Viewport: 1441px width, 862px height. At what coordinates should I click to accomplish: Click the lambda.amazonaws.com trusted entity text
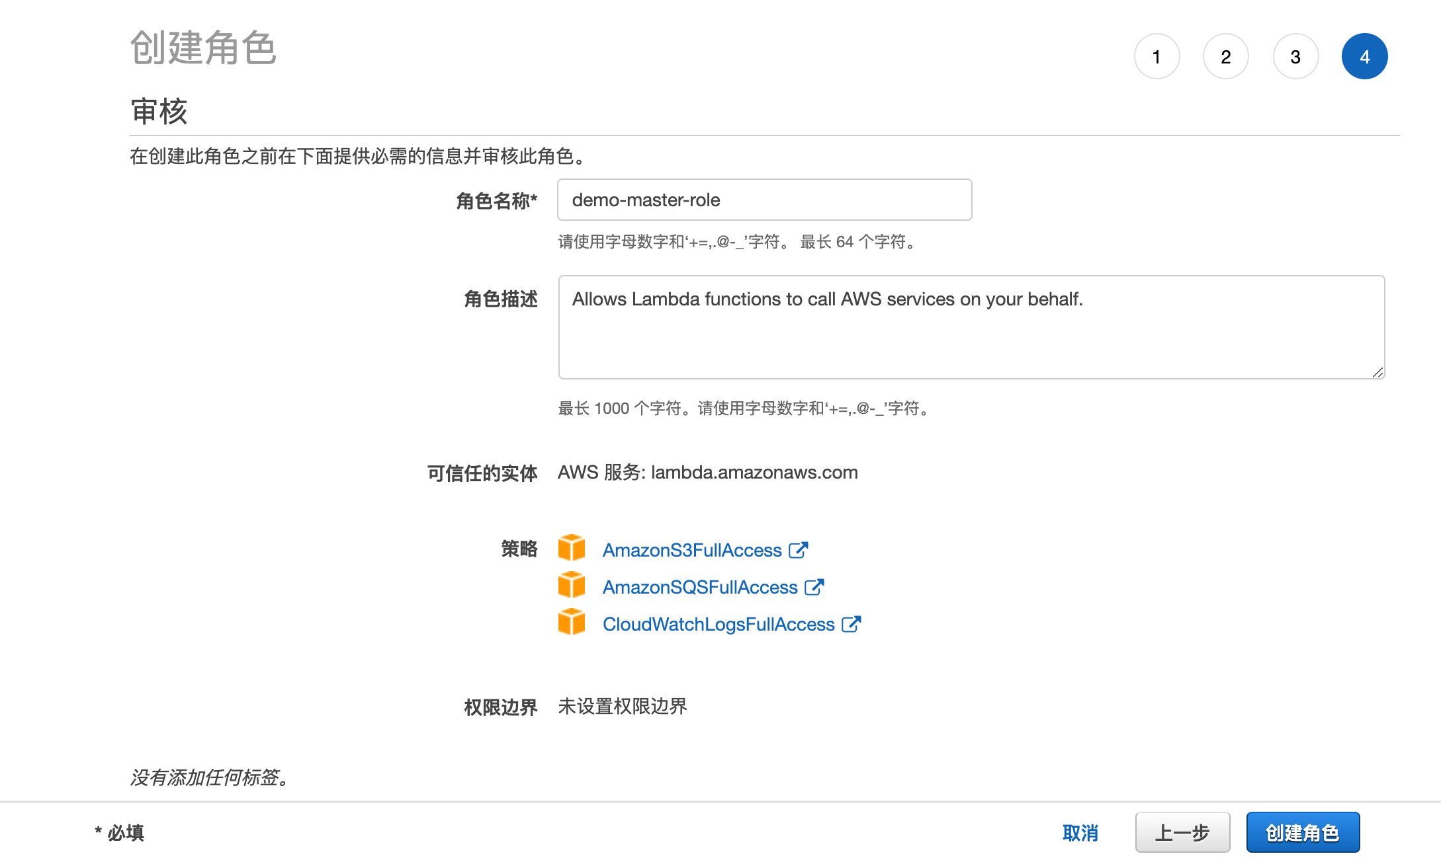[754, 473]
